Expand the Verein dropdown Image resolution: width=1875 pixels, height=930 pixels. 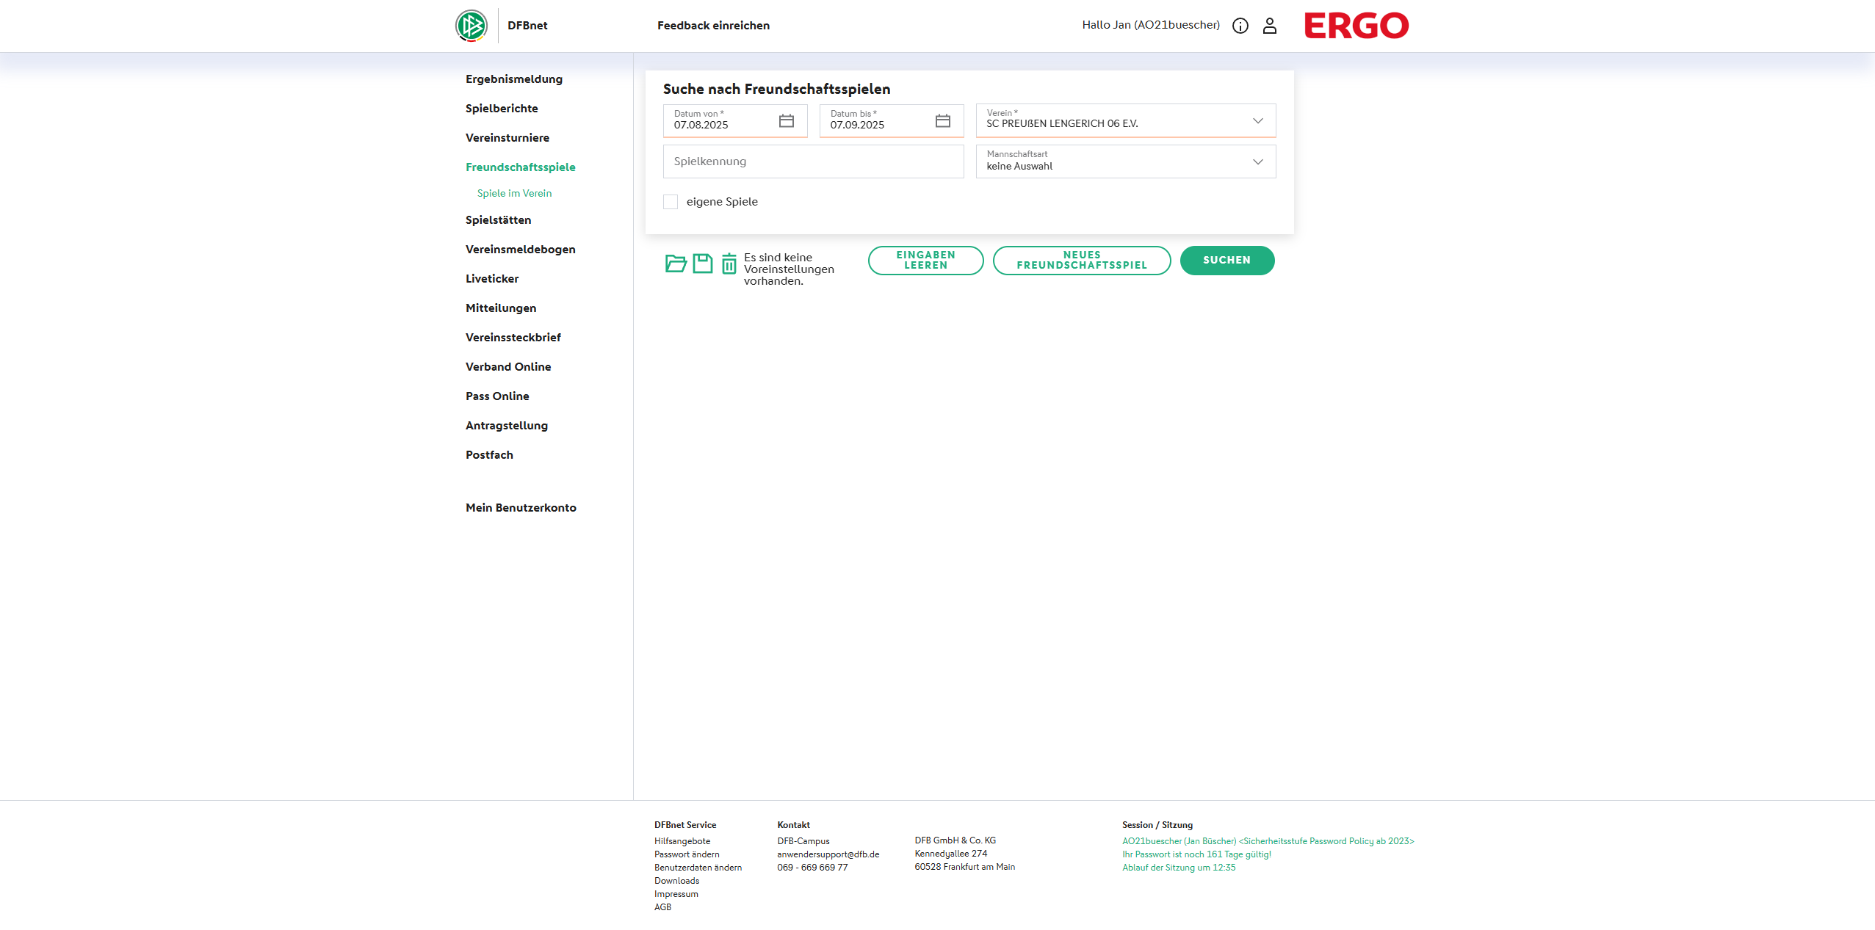(1257, 121)
